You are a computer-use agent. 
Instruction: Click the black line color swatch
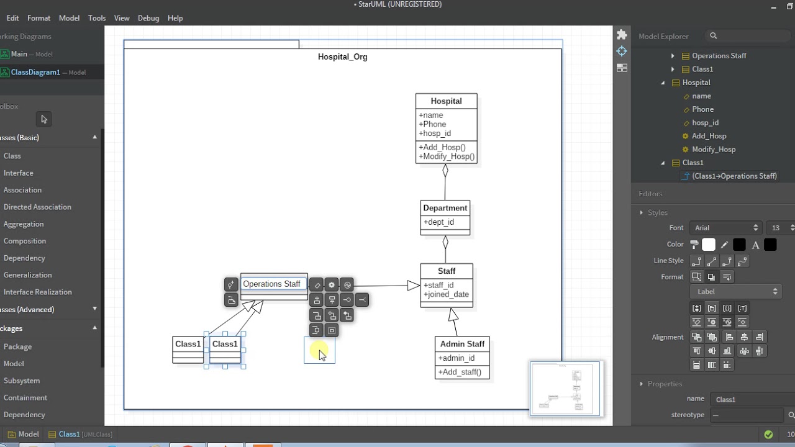point(739,245)
